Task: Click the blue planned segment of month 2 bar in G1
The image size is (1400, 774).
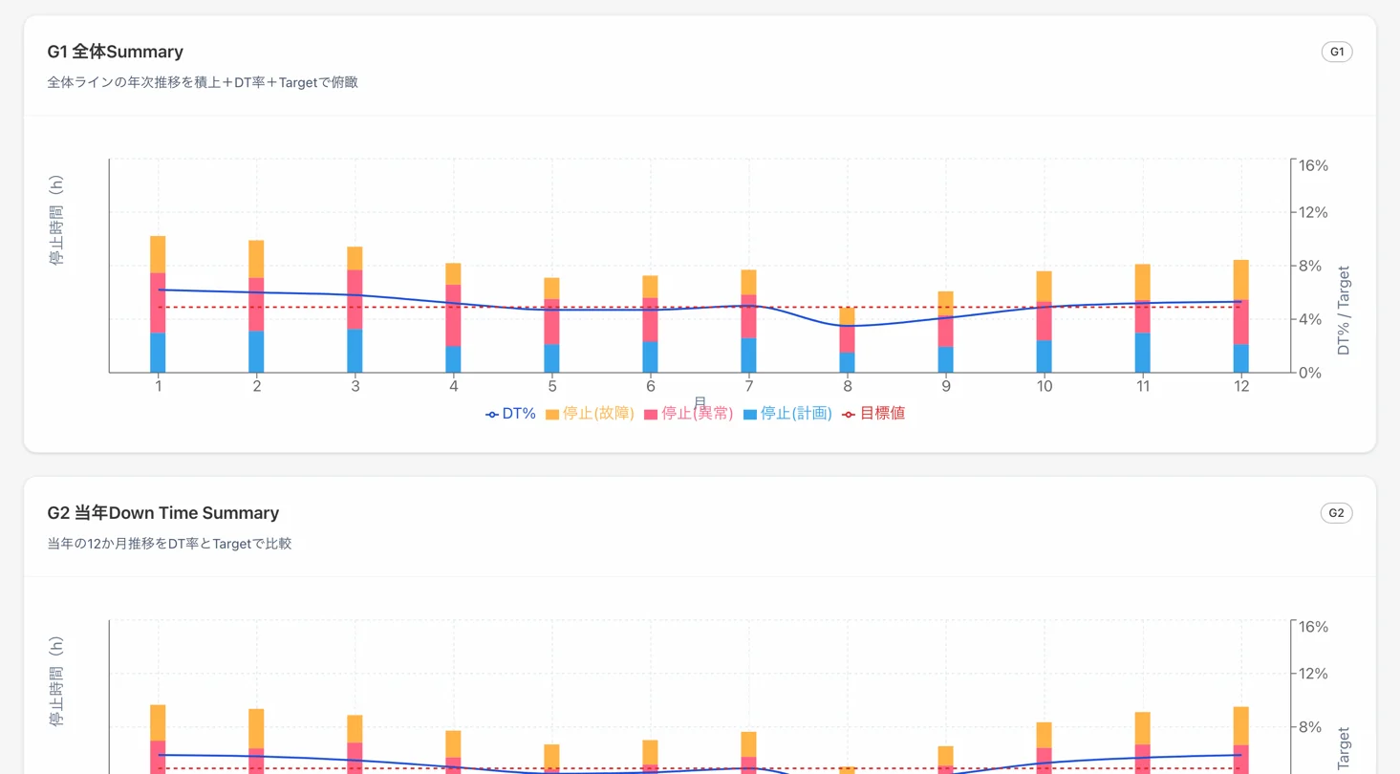Action: click(256, 352)
